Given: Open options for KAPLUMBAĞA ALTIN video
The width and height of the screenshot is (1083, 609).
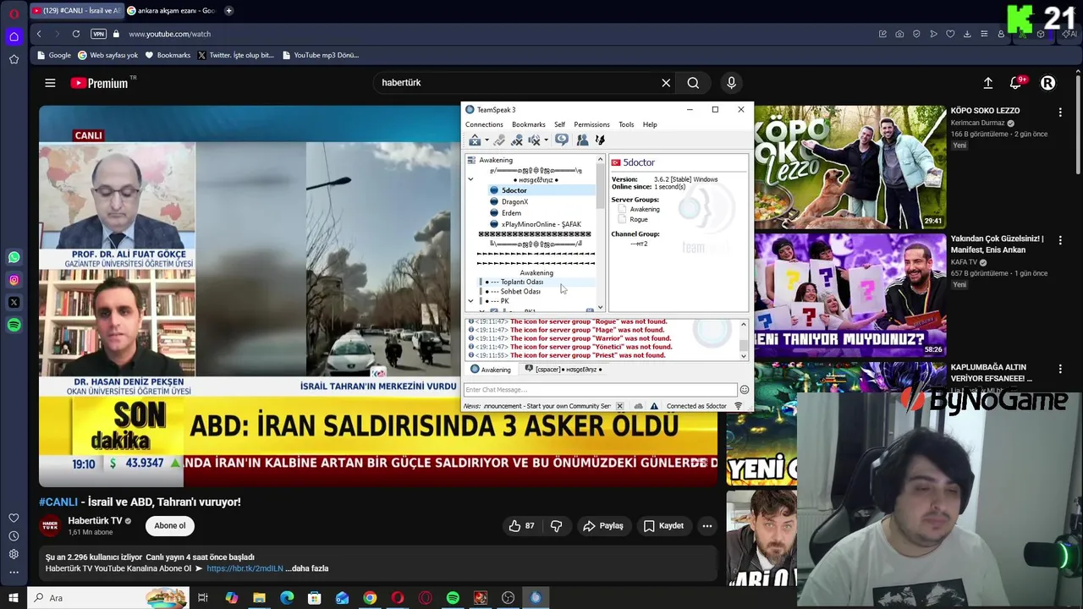Looking at the screenshot, I should click(1060, 369).
